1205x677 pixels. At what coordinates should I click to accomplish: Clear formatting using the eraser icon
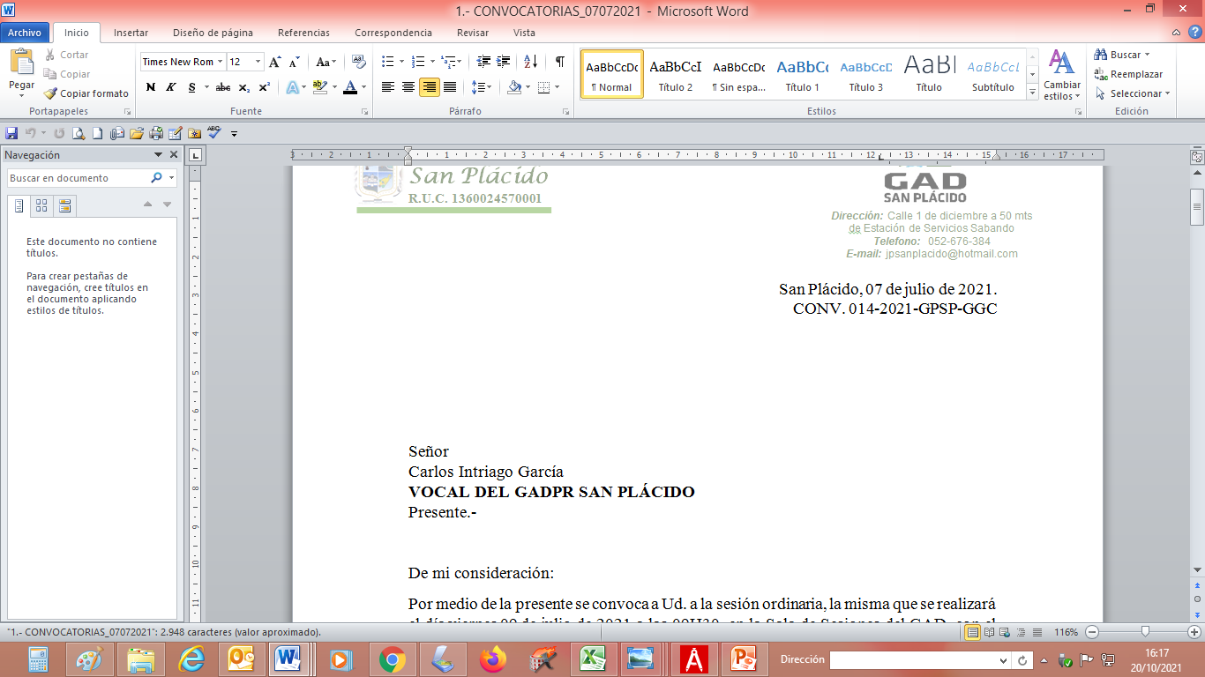[358, 62]
